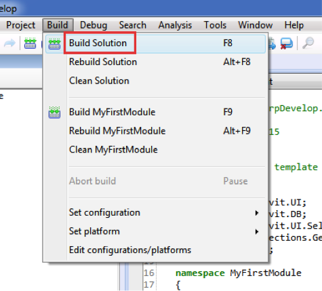The height and width of the screenshot is (291, 322).
Task: Click line number 17 in editor gutter
Action: click(x=149, y=285)
